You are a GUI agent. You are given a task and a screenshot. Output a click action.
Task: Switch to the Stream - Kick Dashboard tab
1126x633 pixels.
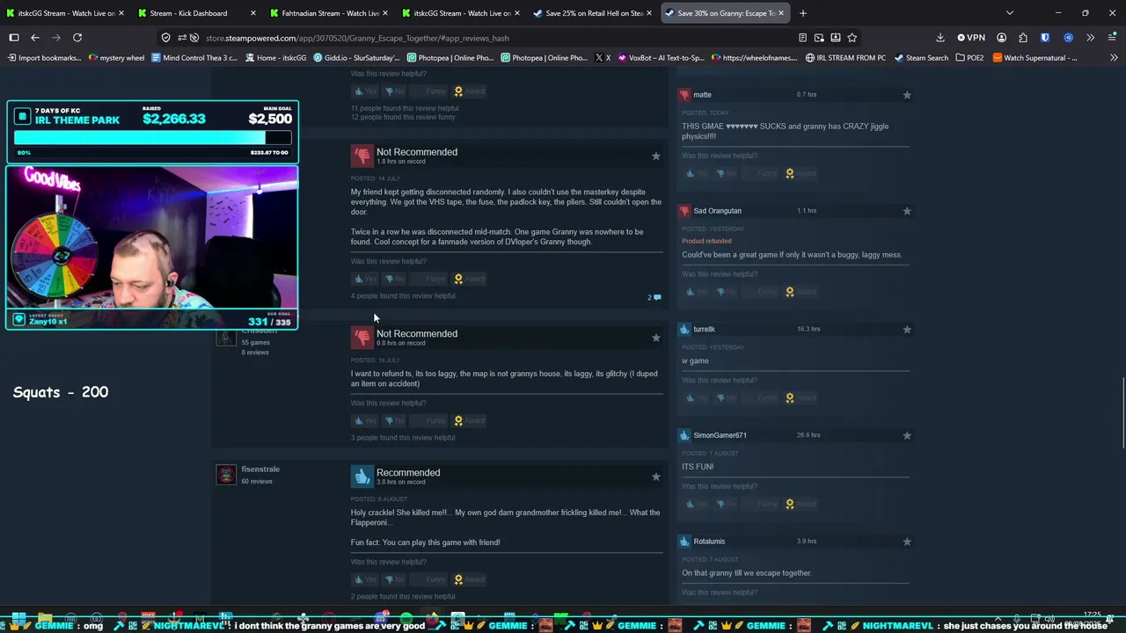click(195, 13)
